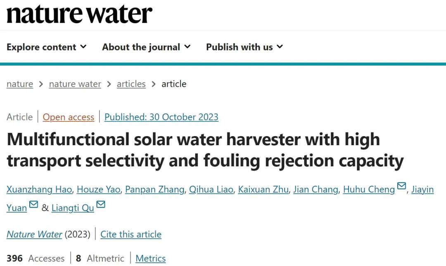Click the Nature Water journal citation link
The height and width of the screenshot is (266, 446).
(34, 234)
